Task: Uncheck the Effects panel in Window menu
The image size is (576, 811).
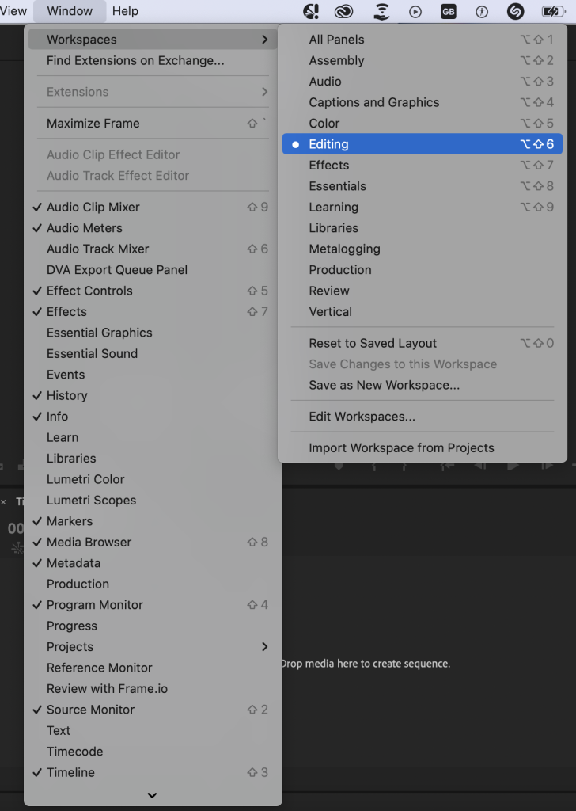Action: pyautogui.click(x=153, y=311)
